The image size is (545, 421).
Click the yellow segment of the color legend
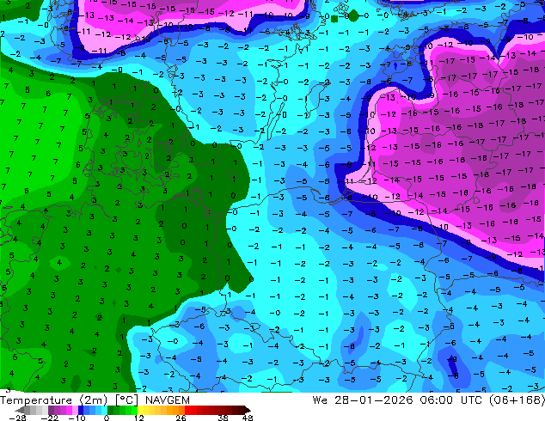click(x=140, y=410)
